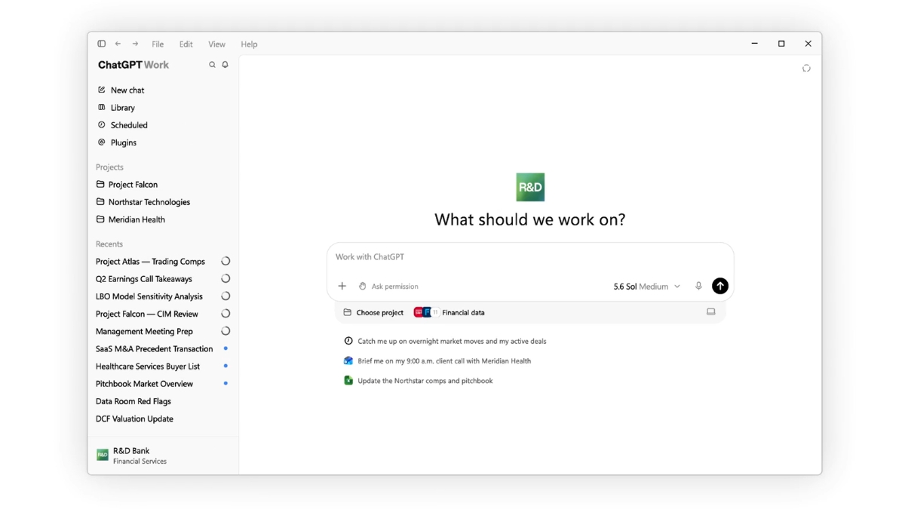Open LBO Model Sensitivity Analysis chat
The width and height of the screenshot is (905, 509).
click(149, 296)
